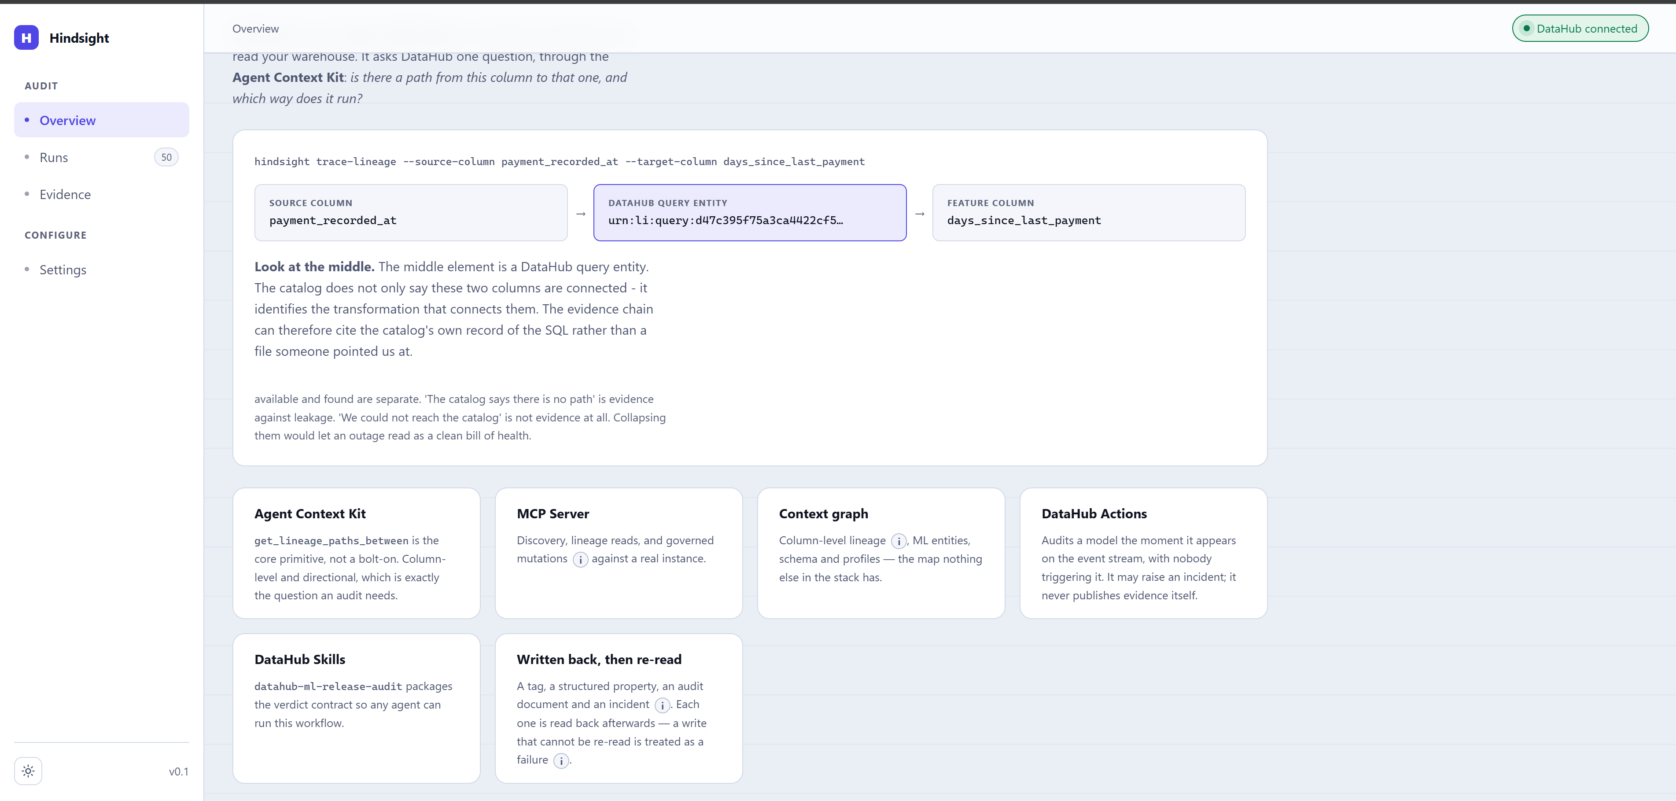Image resolution: width=1676 pixels, height=801 pixels.
Task: Click the 'available and found are separate' note
Action: (460, 418)
